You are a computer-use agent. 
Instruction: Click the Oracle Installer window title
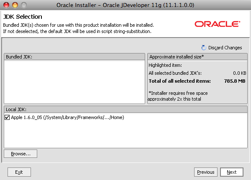click(x=125, y=5)
